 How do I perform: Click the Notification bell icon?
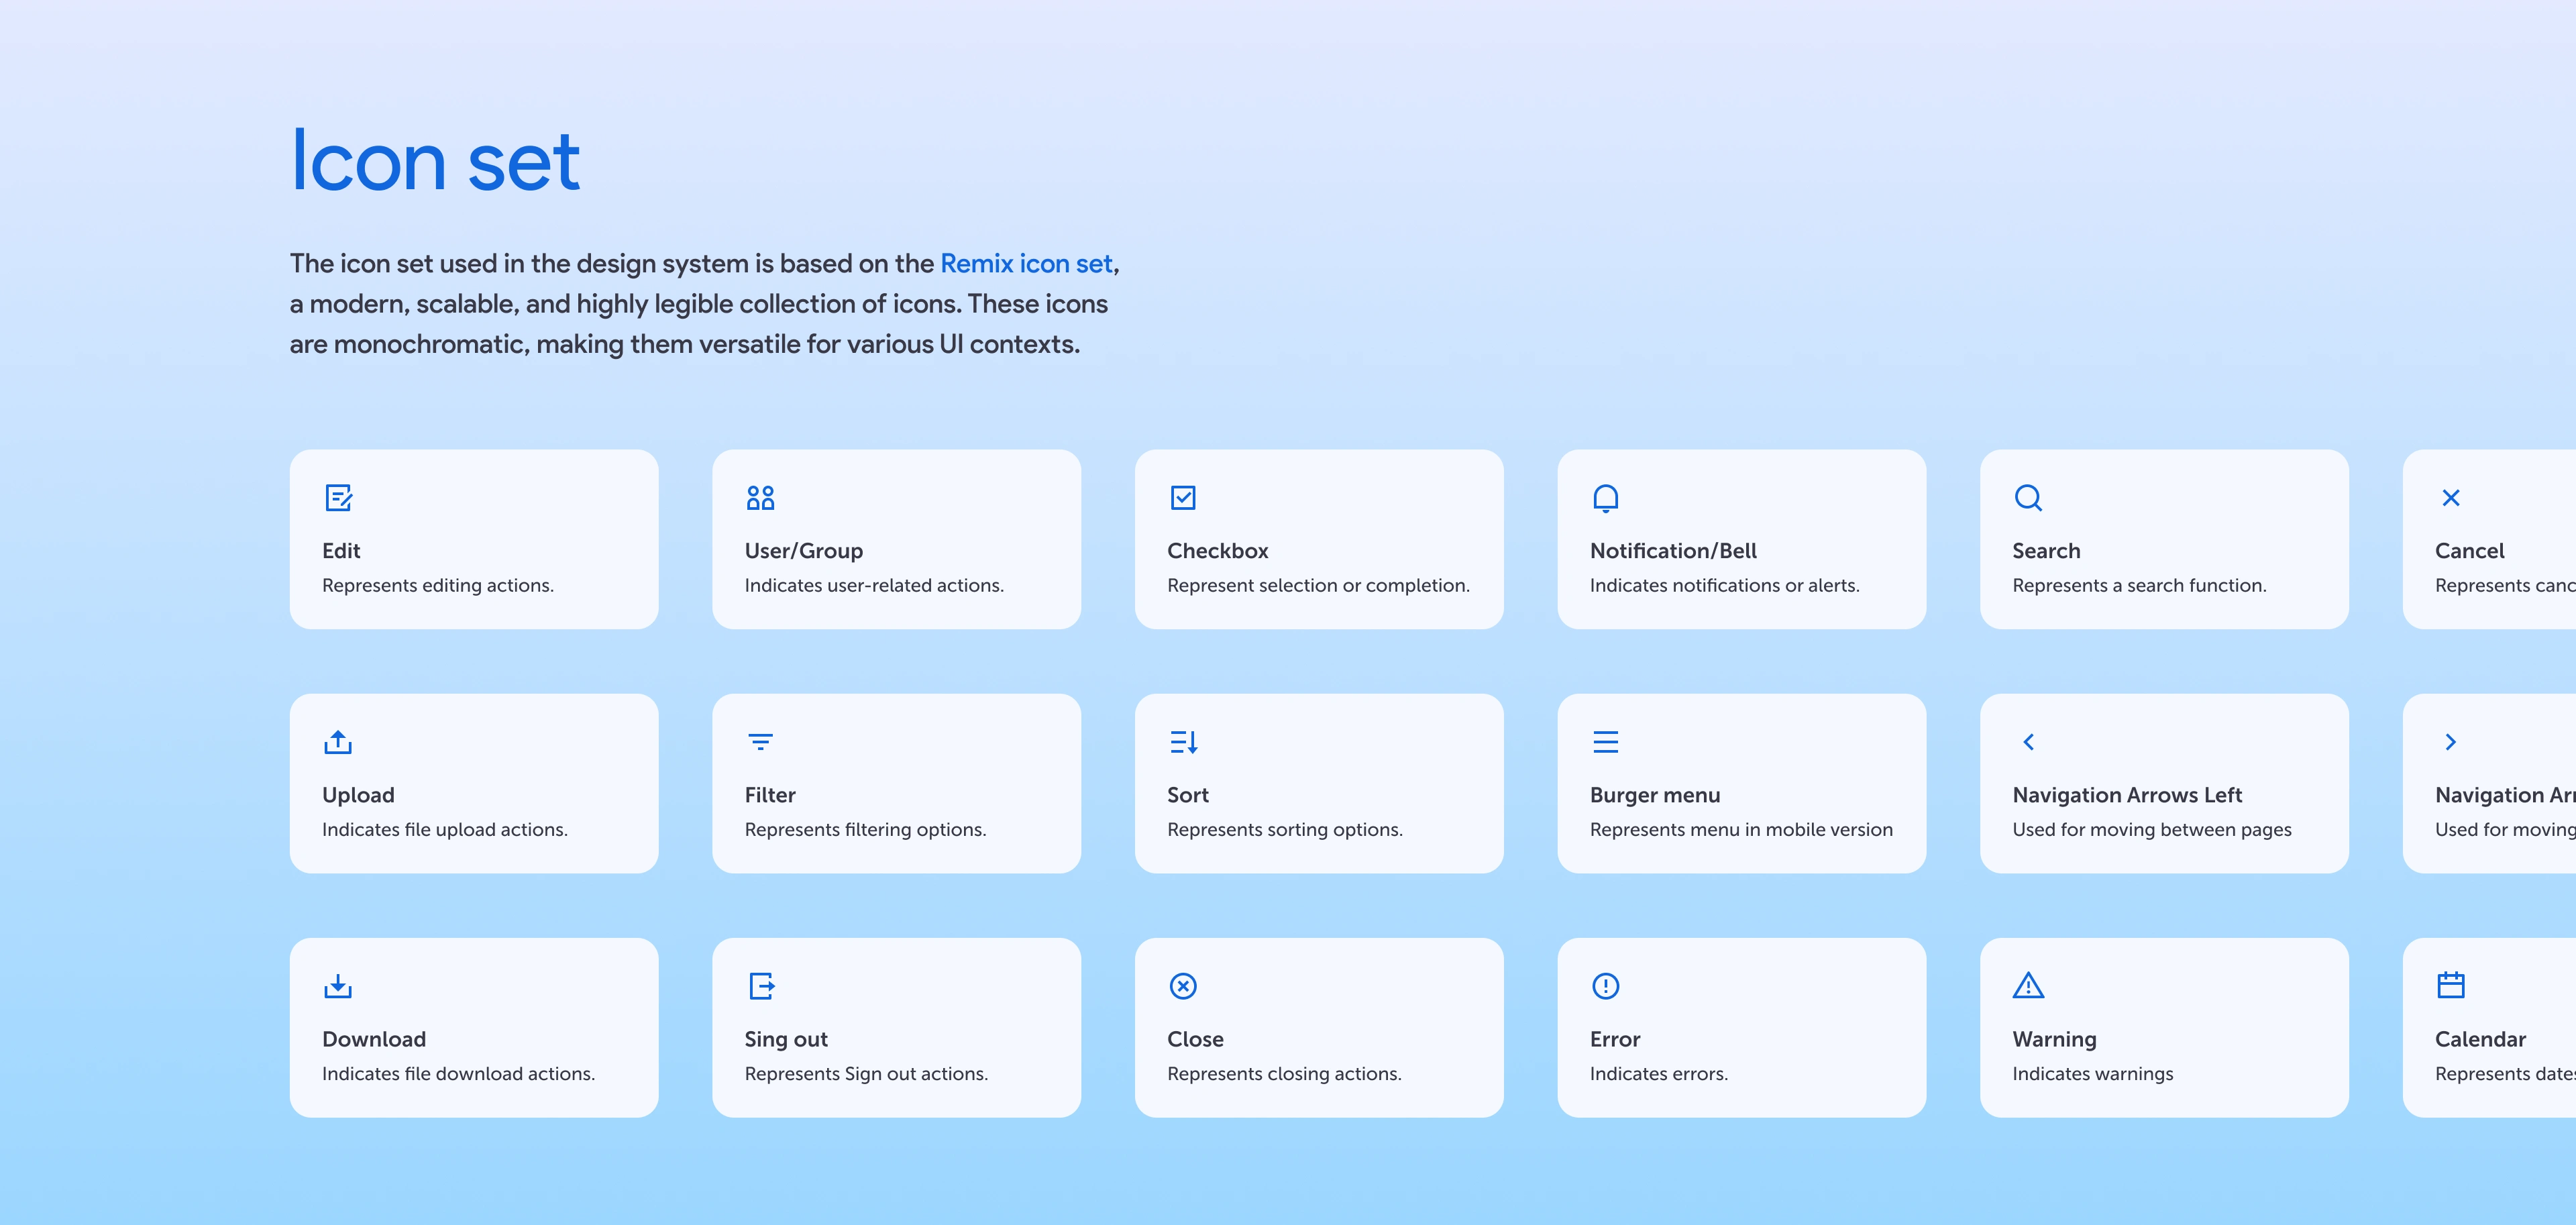(1605, 498)
